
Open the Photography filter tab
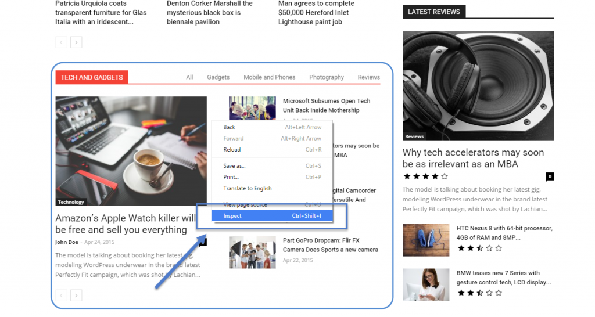tap(327, 77)
